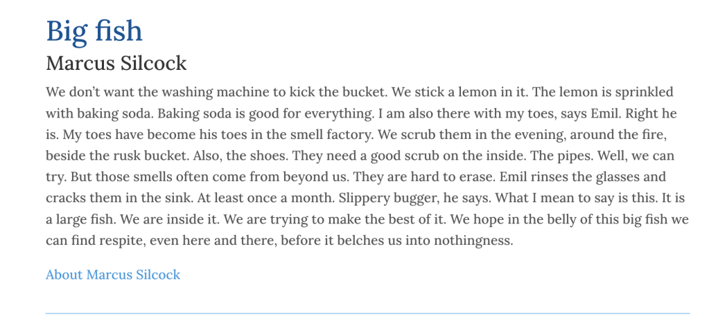Open the 'Big fish' title link

point(94,31)
